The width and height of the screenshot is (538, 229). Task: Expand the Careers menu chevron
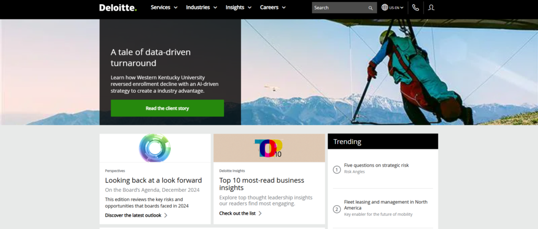pyautogui.click(x=284, y=7)
